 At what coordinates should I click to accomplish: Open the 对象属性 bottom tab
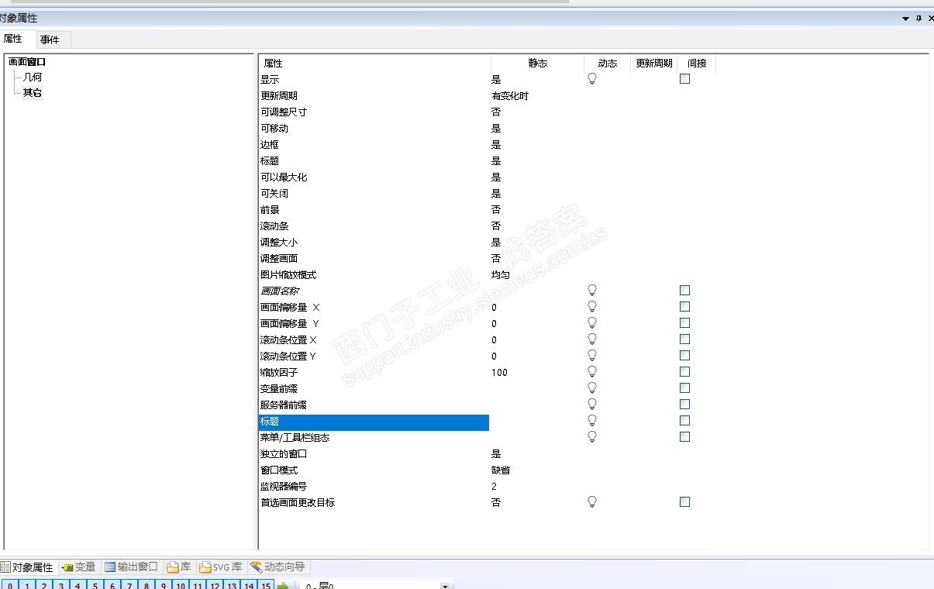(x=27, y=567)
